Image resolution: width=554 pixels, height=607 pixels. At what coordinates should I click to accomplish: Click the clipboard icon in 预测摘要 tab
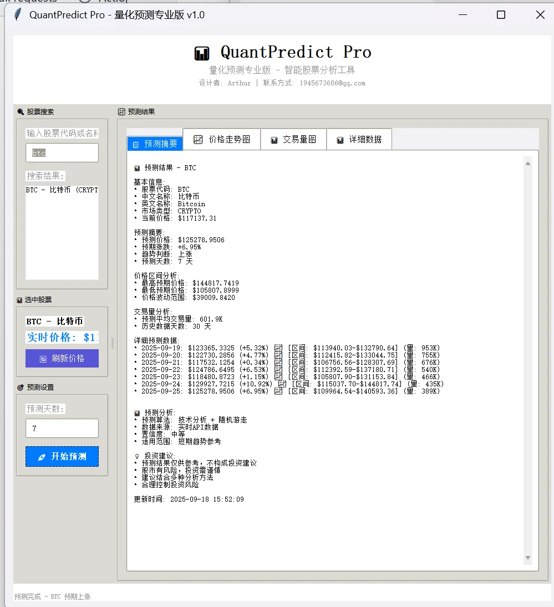135,144
